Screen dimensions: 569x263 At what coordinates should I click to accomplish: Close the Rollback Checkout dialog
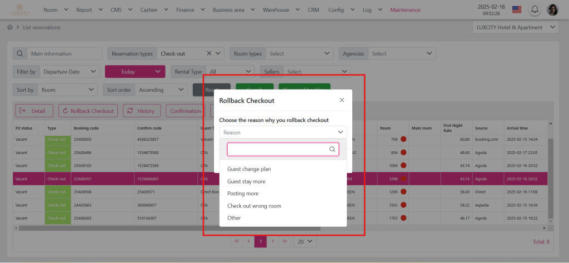click(x=342, y=100)
